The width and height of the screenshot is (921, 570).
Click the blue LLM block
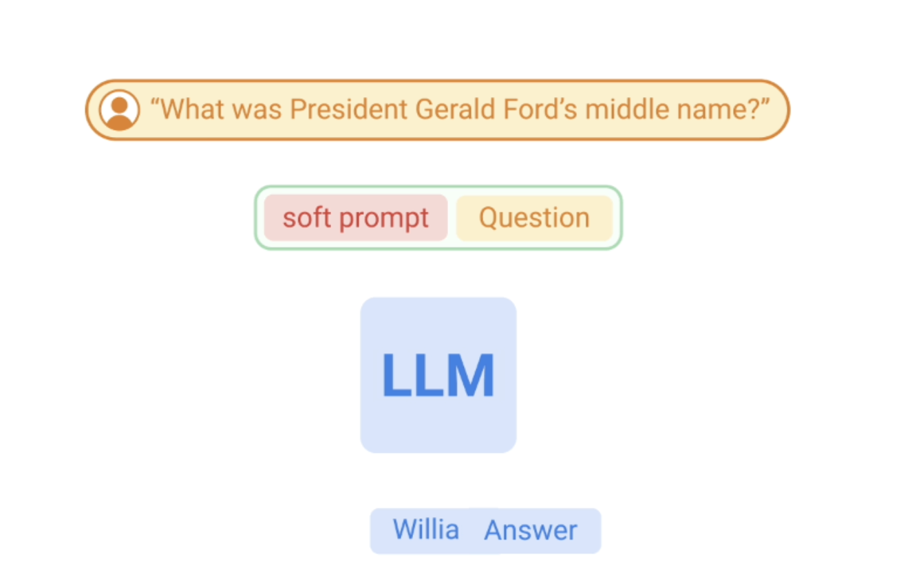point(438,375)
